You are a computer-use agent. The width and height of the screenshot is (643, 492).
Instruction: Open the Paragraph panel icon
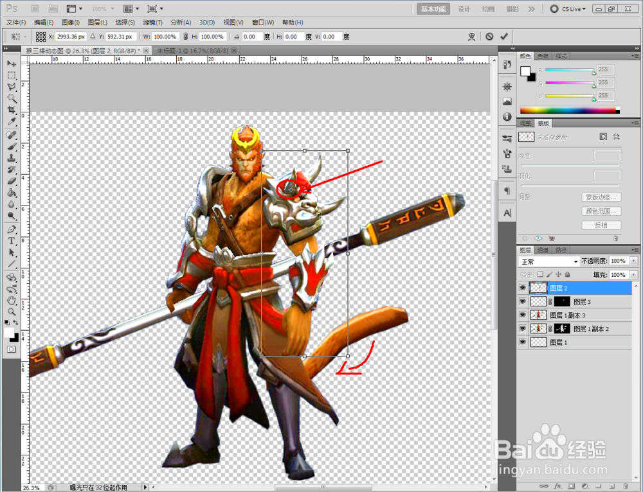pos(507,191)
